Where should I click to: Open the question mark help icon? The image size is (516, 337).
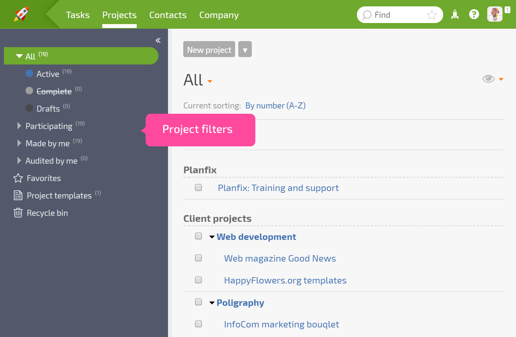click(x=474, y=15)
